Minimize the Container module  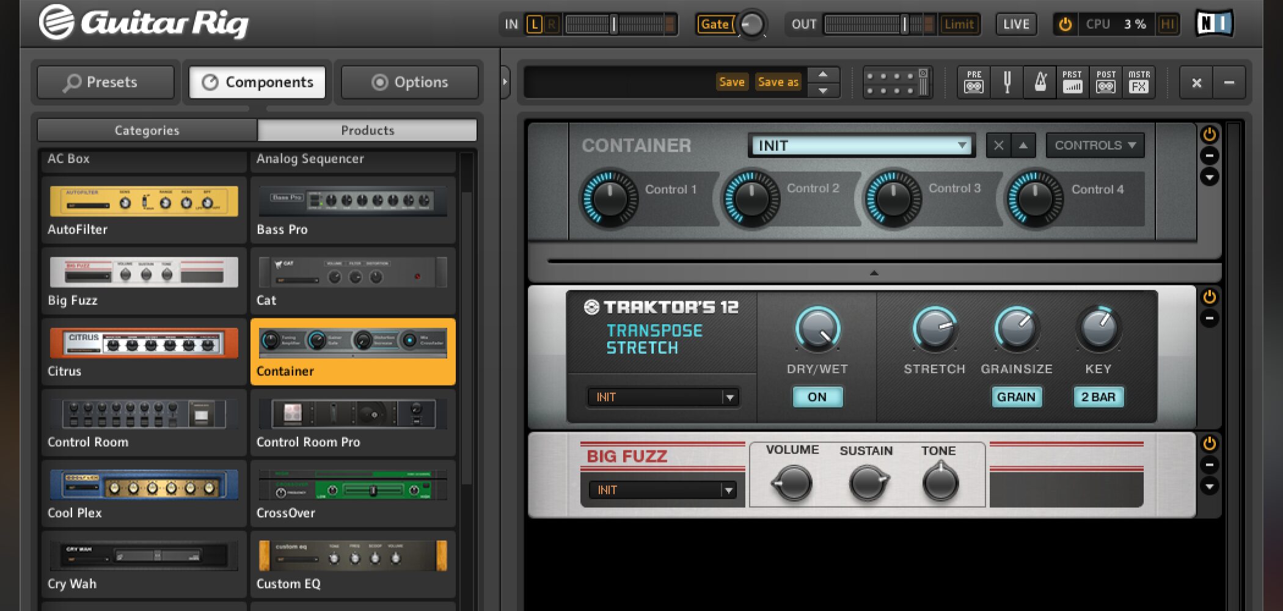1210,156
